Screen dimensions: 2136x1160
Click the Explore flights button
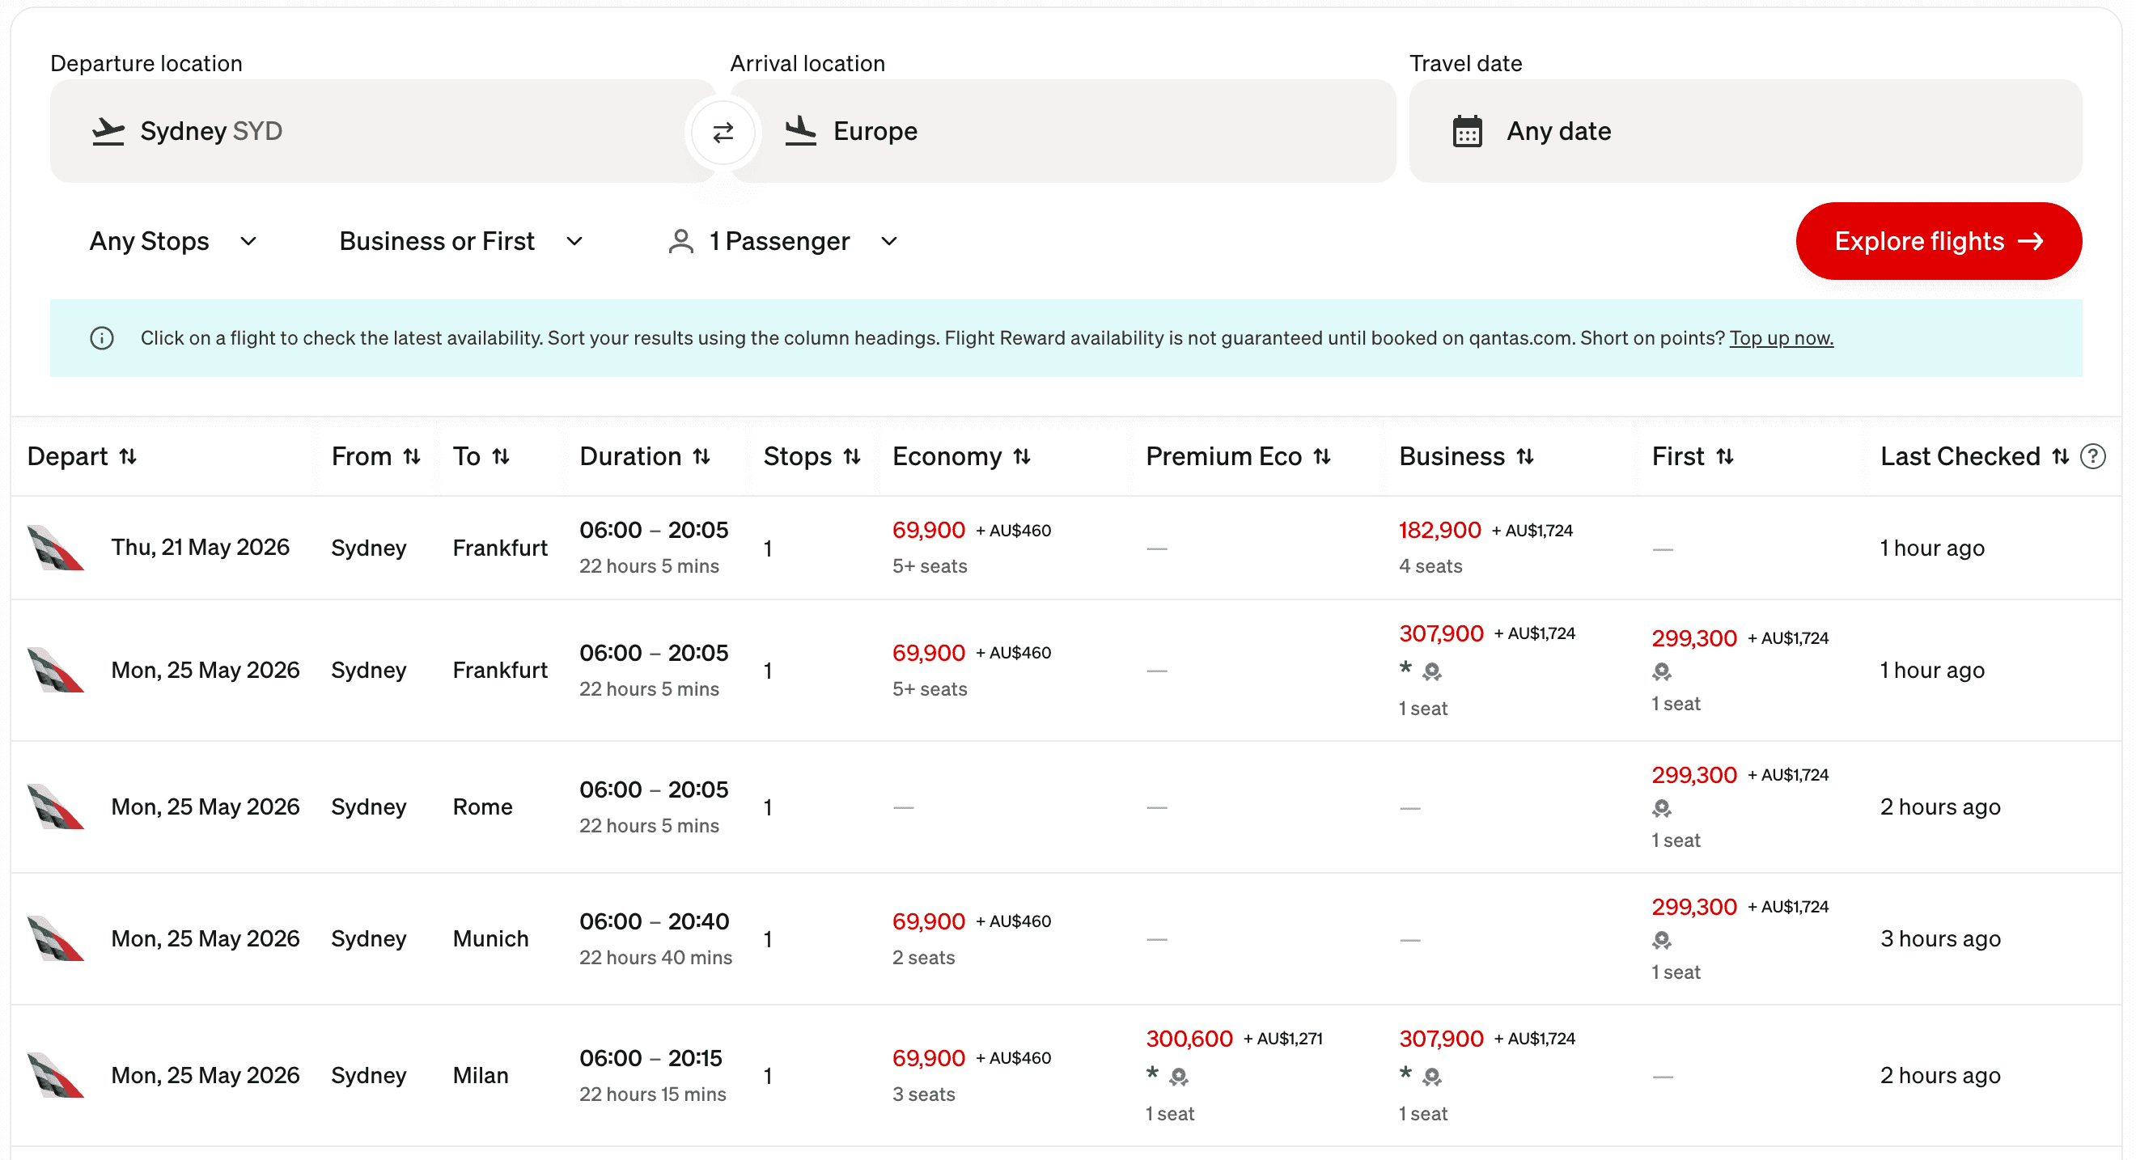point(1937,241)
